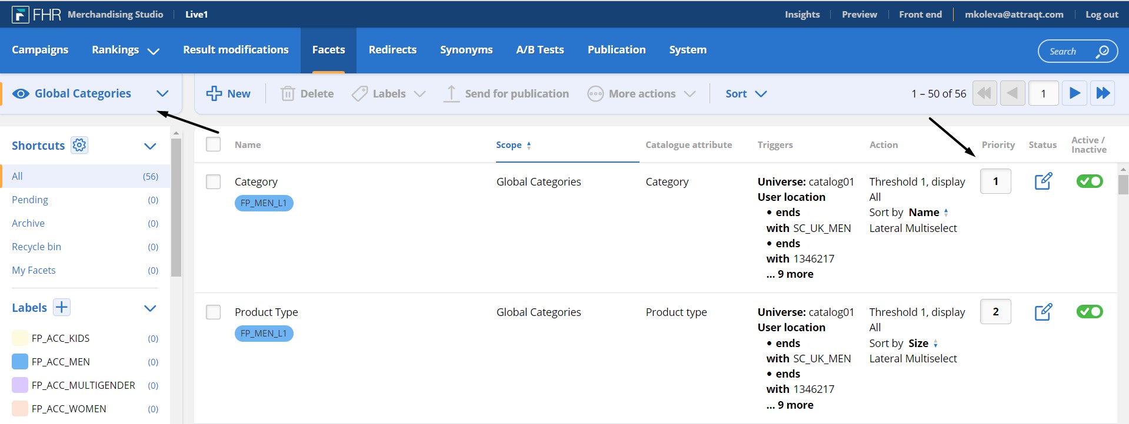The width and height of the screenshot is (1129, 424).
Task: Click Send for publication upload icon
Action: [451, 94]
